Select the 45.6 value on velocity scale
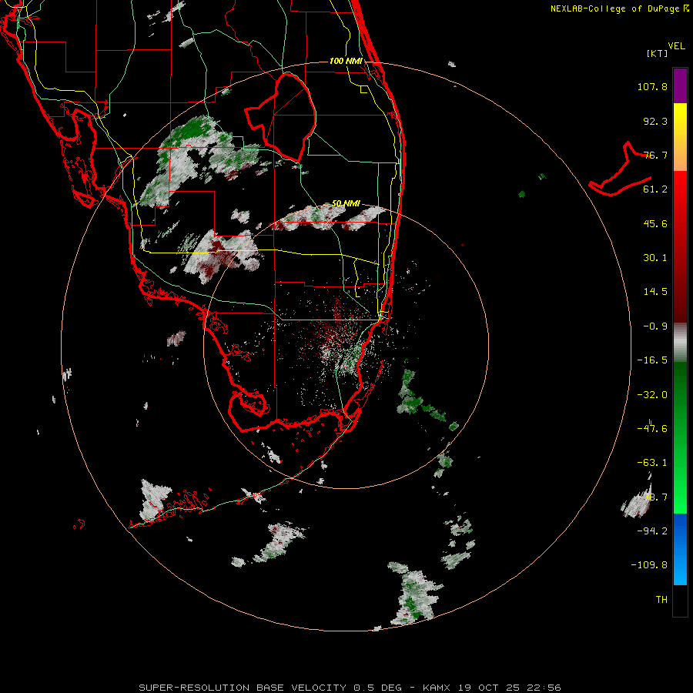This screenshot has height=693, width=693. (655, 223)
